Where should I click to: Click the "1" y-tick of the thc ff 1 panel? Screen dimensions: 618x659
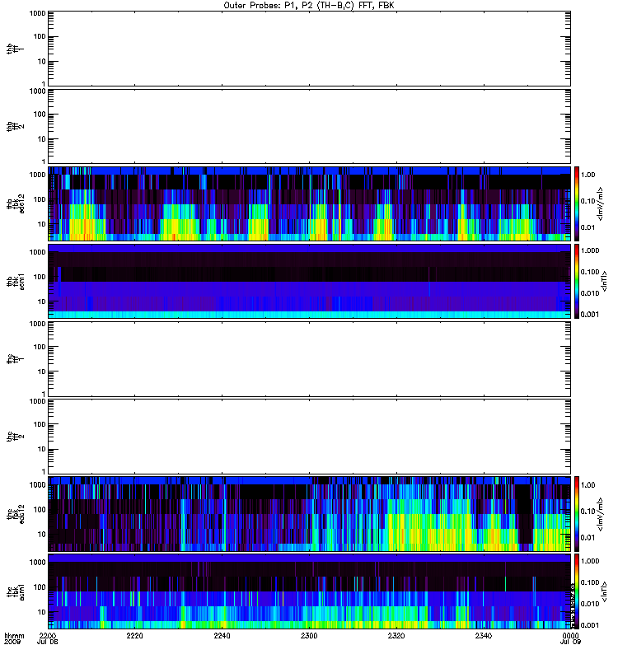point(44,395)
